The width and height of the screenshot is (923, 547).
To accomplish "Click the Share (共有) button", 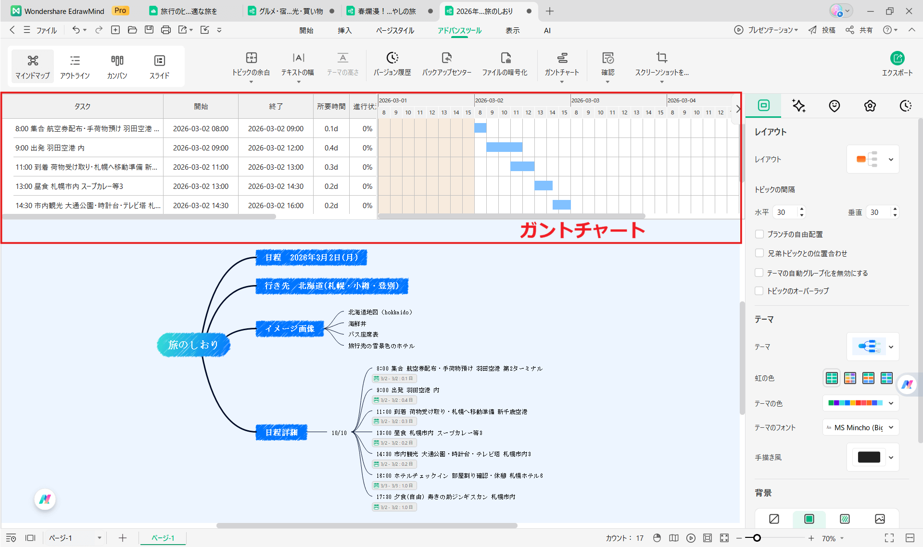I will click(x=860, y=30).
